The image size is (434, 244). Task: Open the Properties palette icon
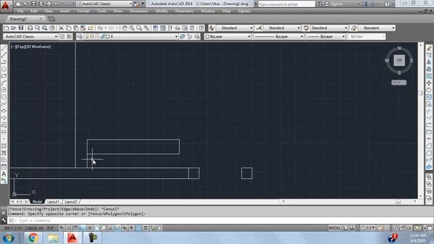(x=155, y=28)
